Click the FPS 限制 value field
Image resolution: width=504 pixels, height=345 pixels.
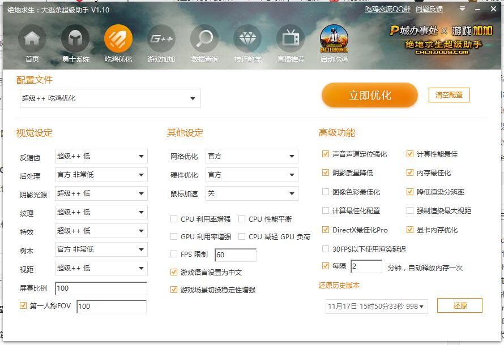click(x=235, y=255)
